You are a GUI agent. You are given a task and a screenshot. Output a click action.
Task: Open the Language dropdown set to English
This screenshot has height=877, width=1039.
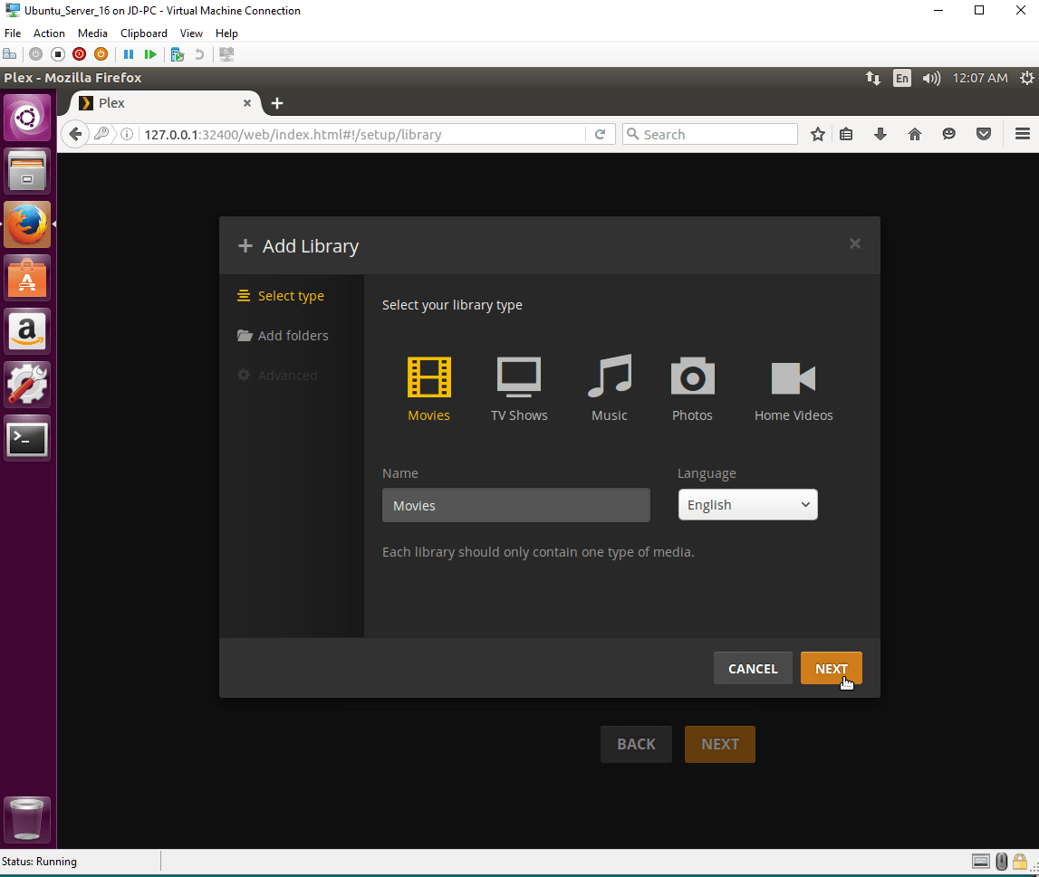[x=747, y=505]
